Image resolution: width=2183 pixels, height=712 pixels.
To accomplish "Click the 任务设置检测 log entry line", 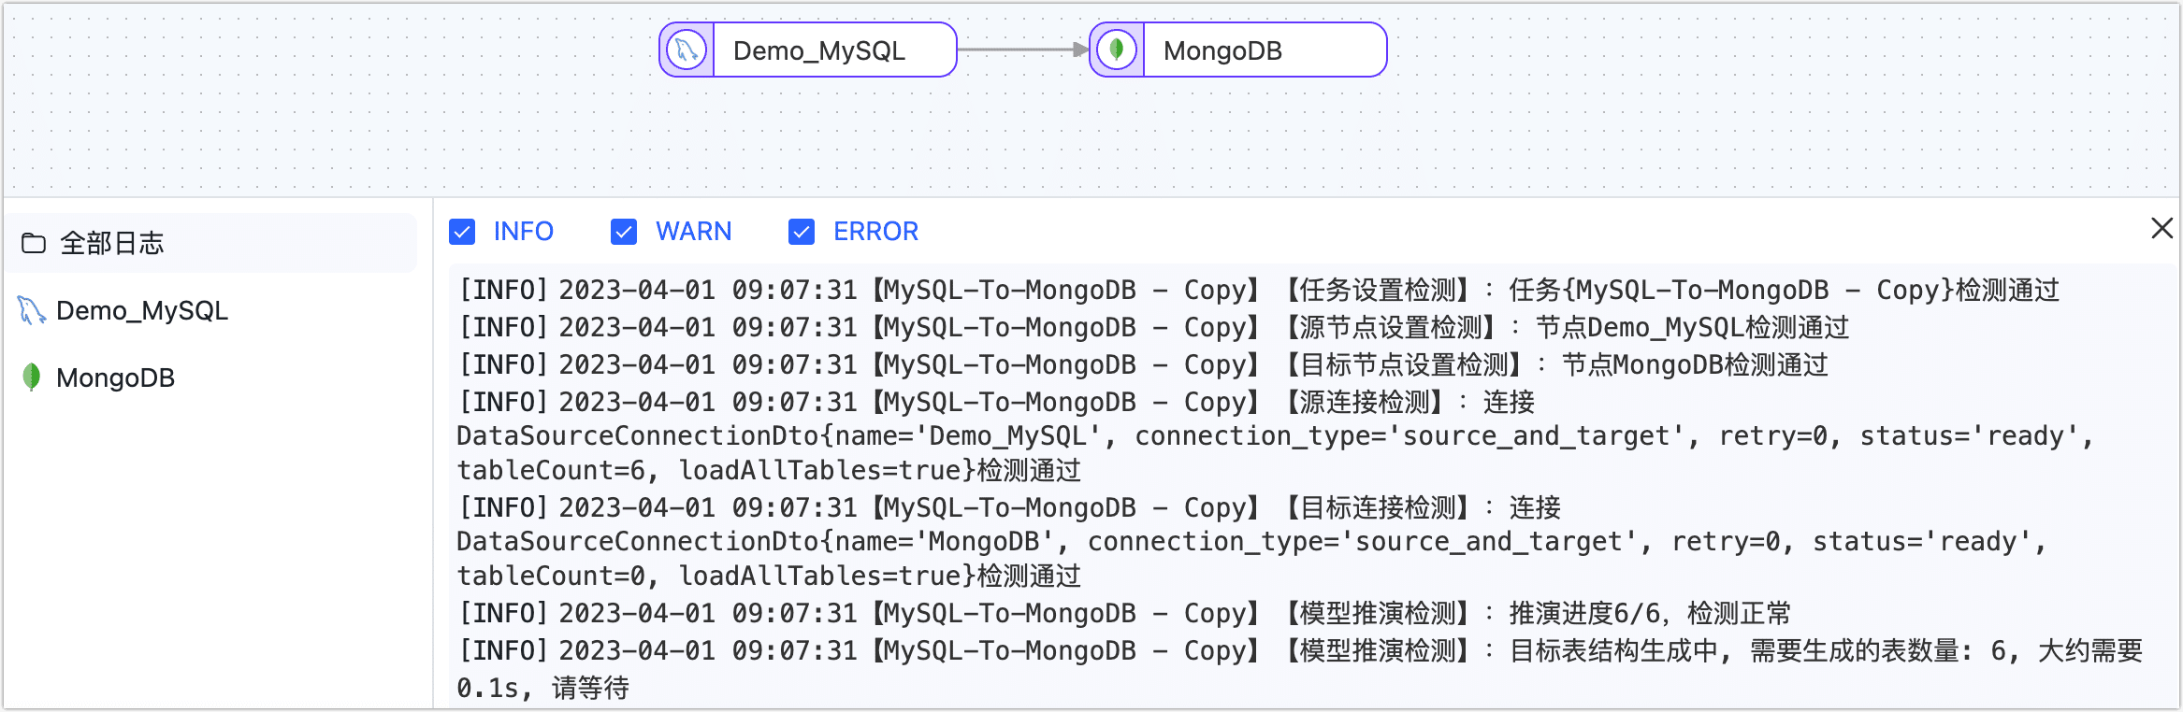I will point(1259,291).
